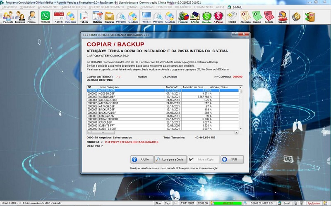Image resolution: width=331 pixels, height=206 pixels.
Task: Open Relatório icon left of Finanças
Action: point(170,17)
